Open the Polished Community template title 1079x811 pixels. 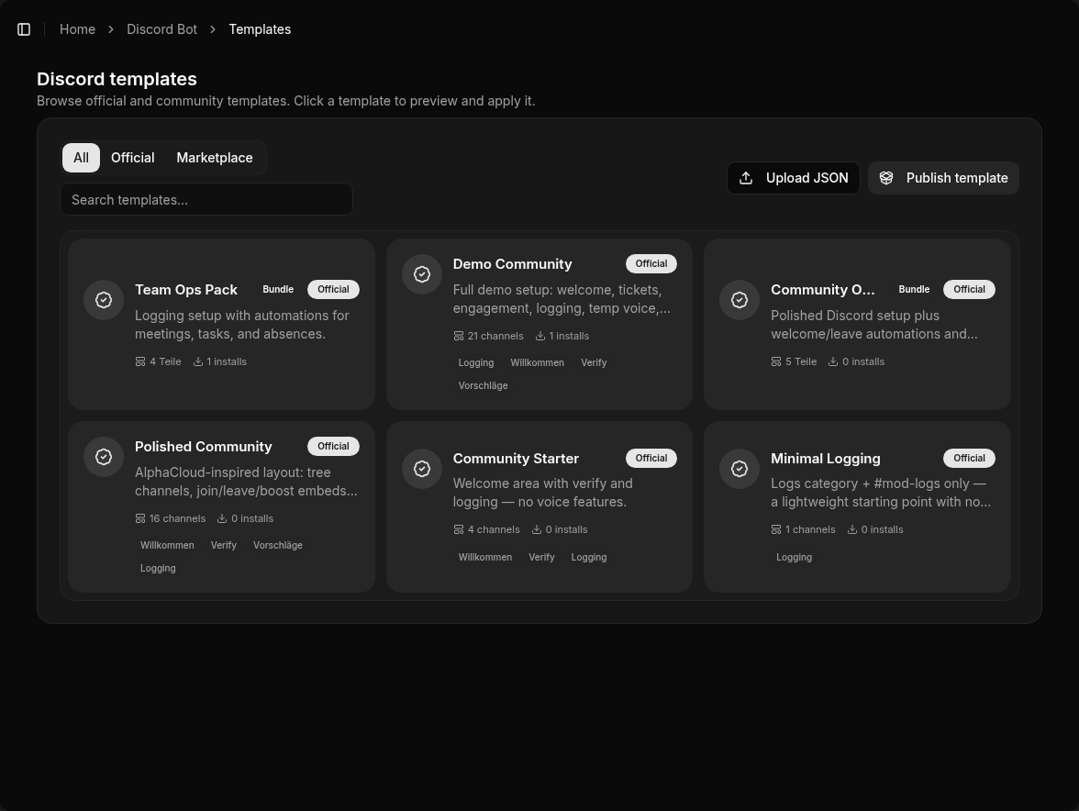[x=203, y=447]
